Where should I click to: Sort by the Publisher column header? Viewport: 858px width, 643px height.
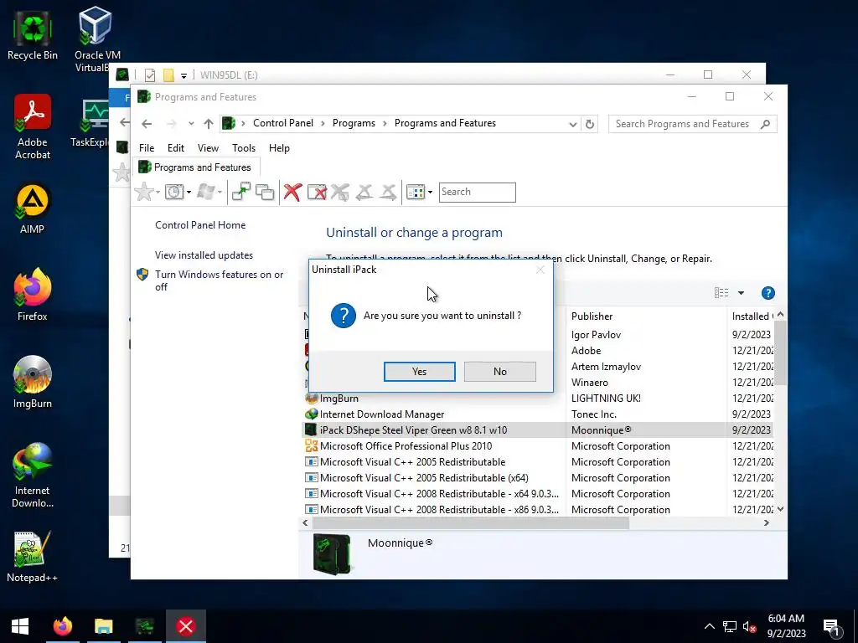(592, 316)
